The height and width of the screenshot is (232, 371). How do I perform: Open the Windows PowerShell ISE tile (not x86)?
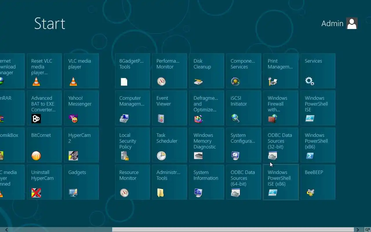tap(318, 108)
